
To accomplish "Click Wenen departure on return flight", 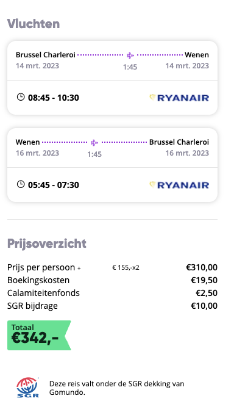I will [28, 142].
